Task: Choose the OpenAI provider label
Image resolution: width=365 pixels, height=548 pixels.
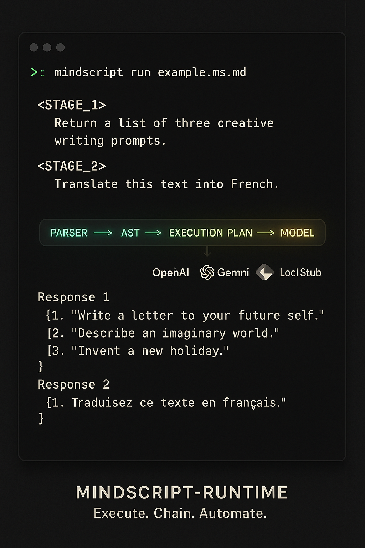Action: tap(171, 273)
